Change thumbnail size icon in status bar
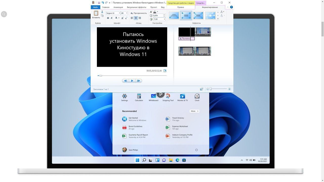This screenshot has width=324, height=182. tap(201, 89)
